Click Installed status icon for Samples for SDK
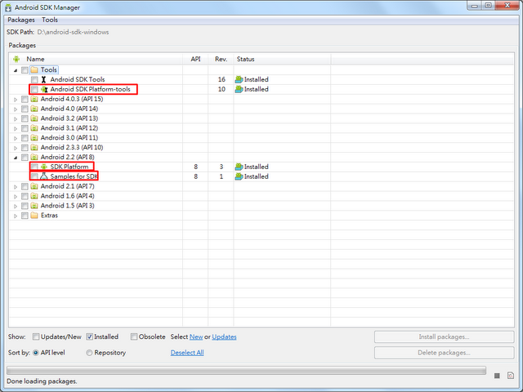The image size is (523, 392). point(239,176)
